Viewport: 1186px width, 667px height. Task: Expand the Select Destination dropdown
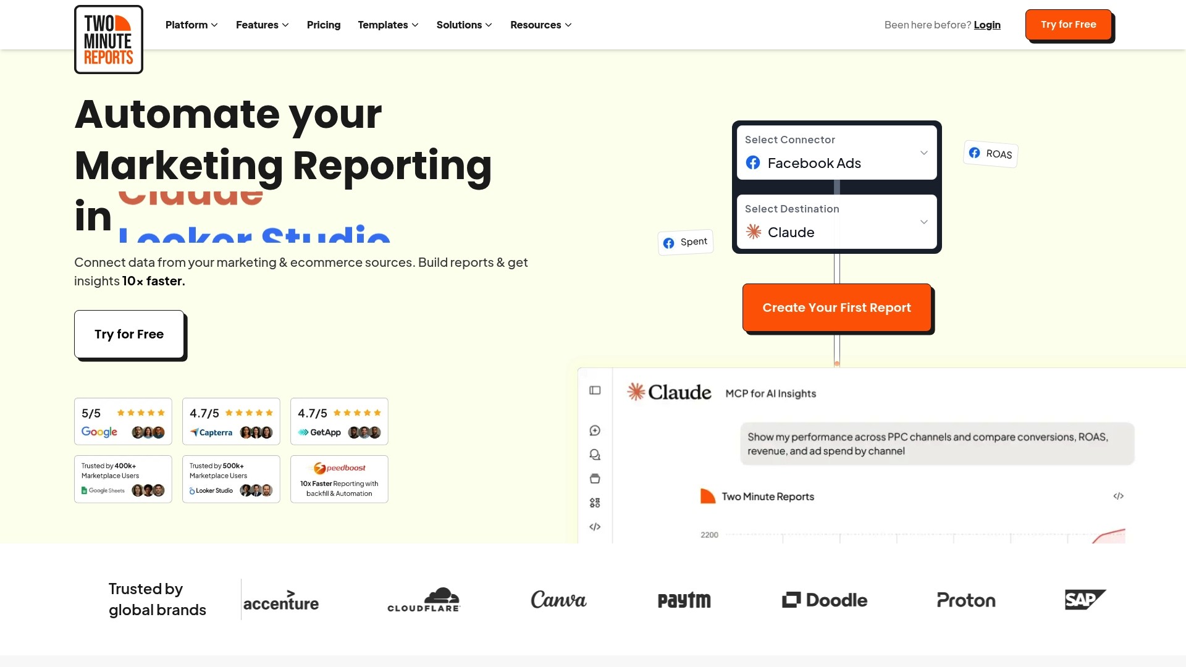[x=837, y=222]
